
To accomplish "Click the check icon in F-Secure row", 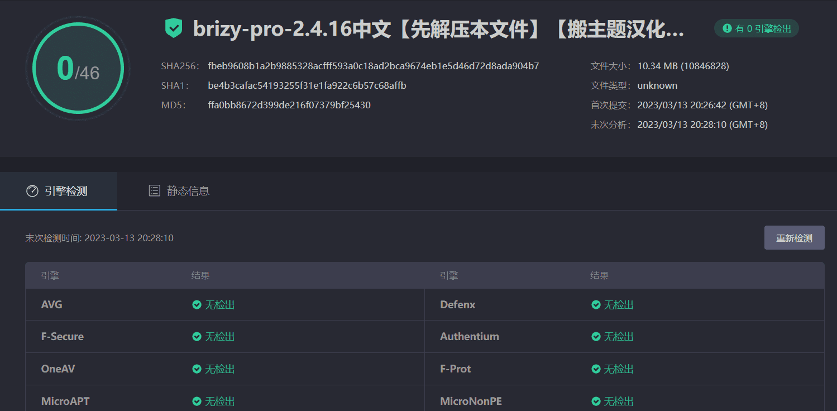I will tap(197, 337).
